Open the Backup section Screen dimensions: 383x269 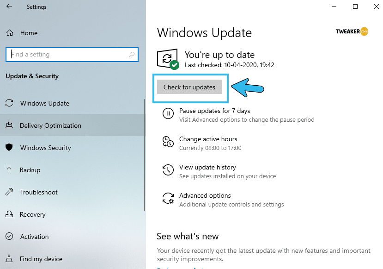point(30,170)
